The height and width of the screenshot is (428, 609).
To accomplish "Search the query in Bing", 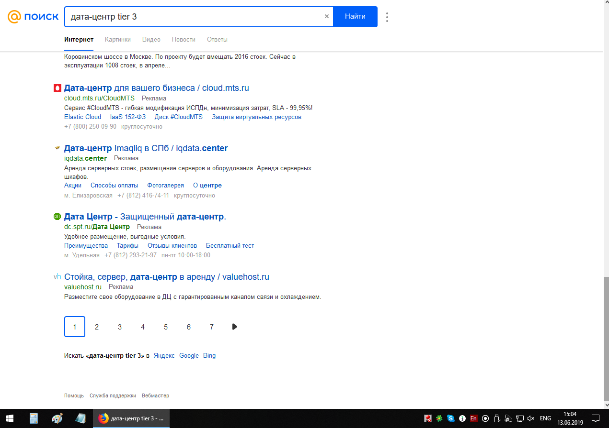I will click(209, 356).
